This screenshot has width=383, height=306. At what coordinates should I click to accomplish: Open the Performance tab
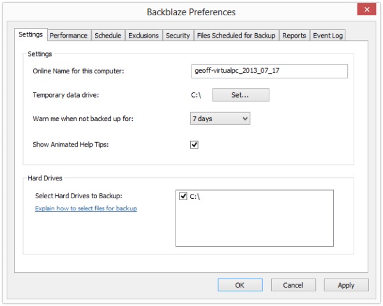coord(69,36)
